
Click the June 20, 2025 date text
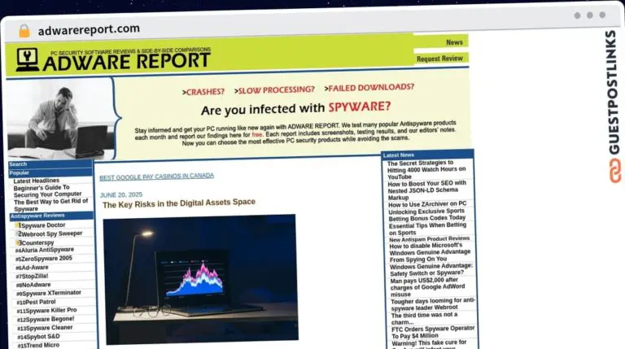(x=121, y=194)
